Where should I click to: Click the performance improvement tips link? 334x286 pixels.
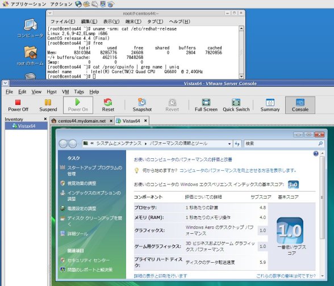237,170
